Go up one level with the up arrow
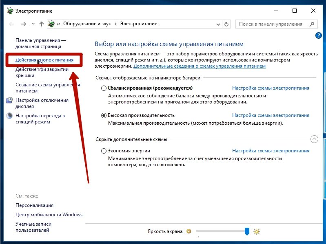Image resolution: width=326 pixels, height=244 pixels. point(42,24)
